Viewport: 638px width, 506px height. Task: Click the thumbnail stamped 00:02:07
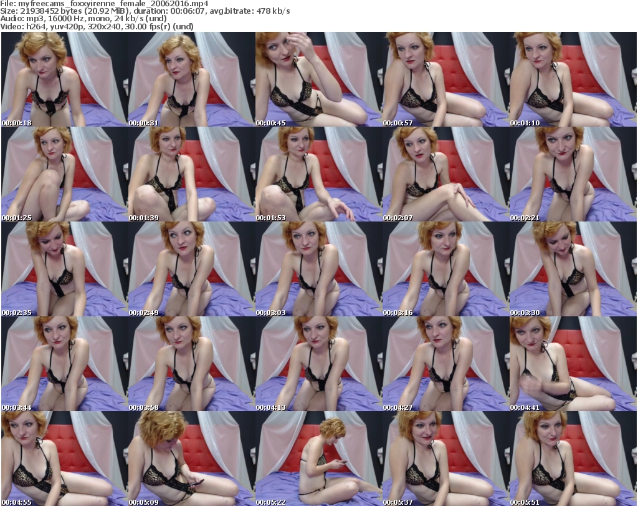(x=445, y=174)
